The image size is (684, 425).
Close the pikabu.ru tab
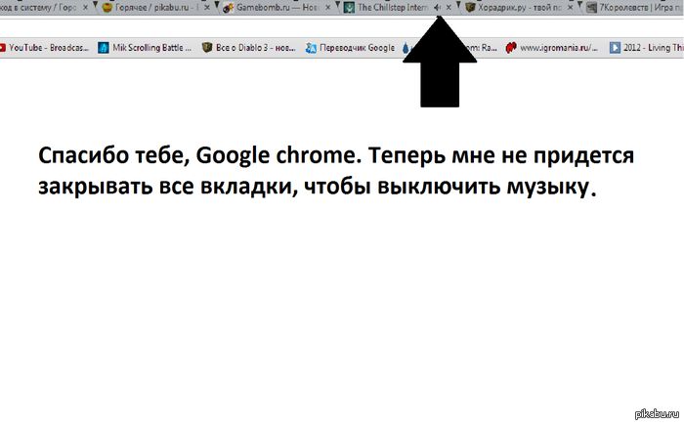click(x=207, y=8)
